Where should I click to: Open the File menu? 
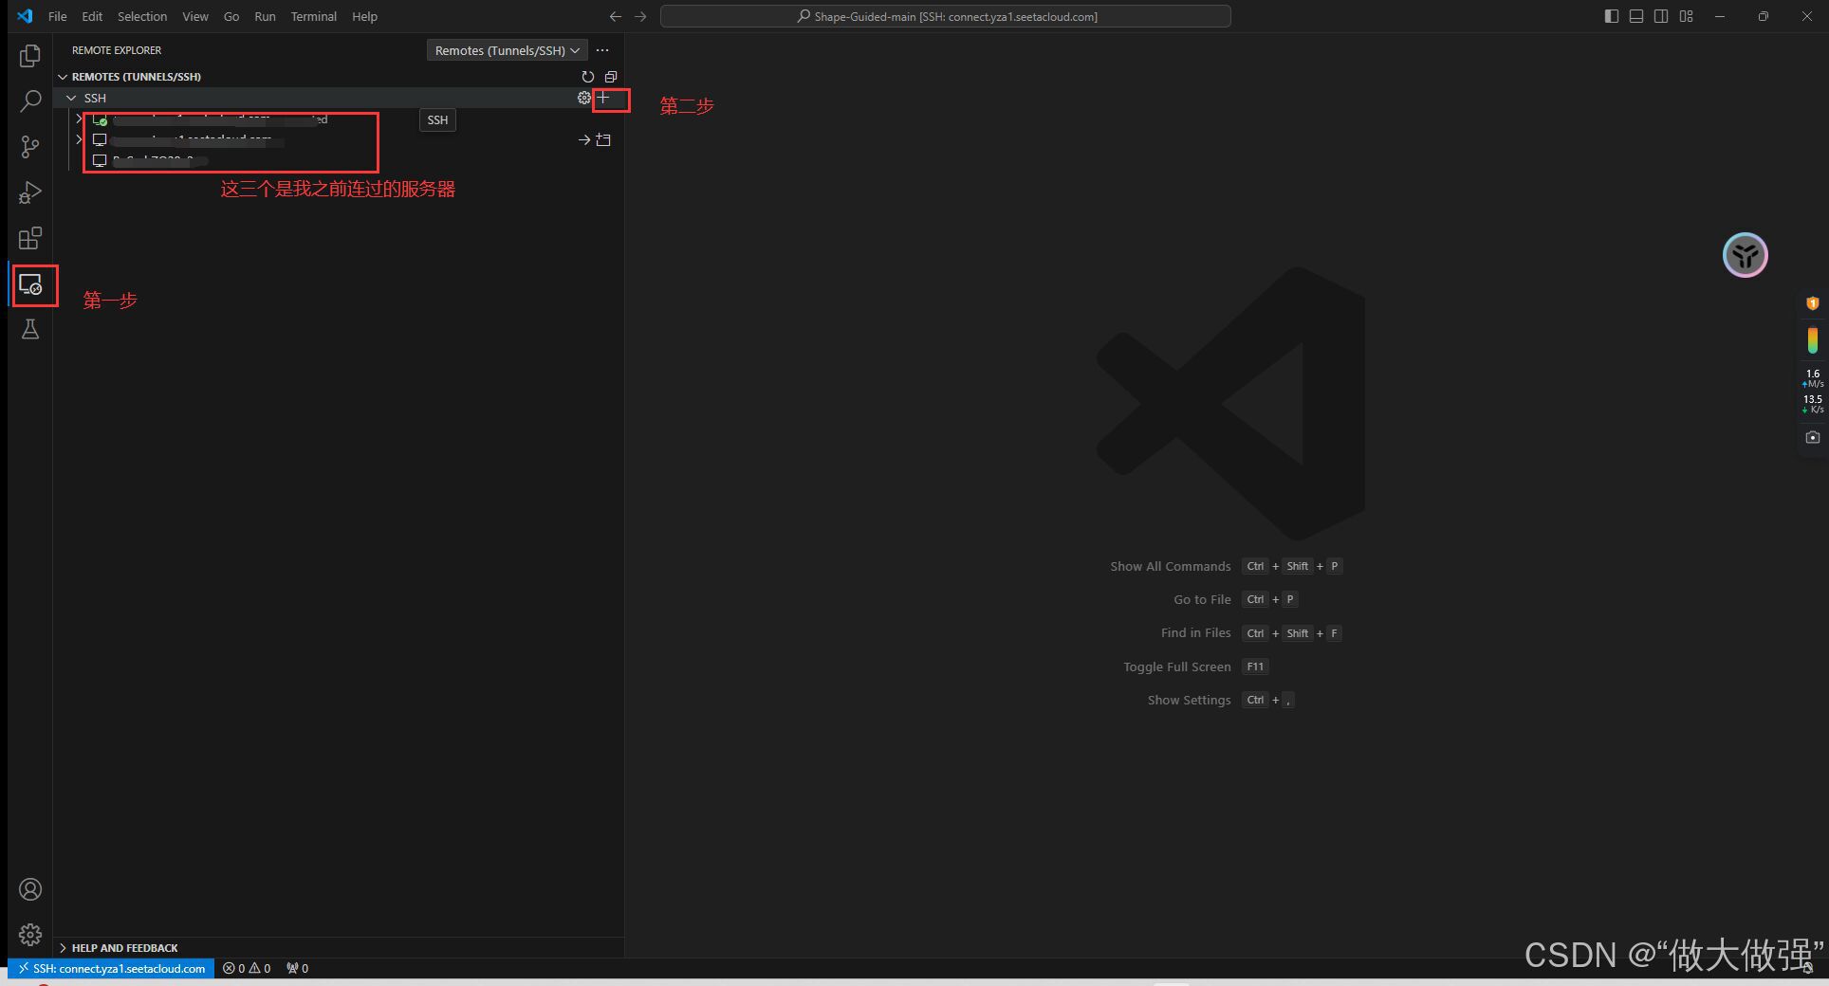pos(58,16)
